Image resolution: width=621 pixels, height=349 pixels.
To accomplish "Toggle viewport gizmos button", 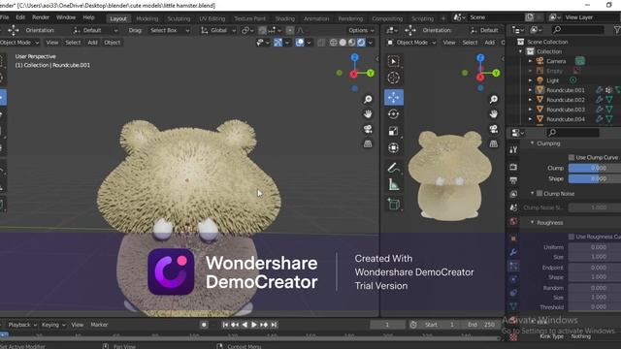I will [278, 43].
